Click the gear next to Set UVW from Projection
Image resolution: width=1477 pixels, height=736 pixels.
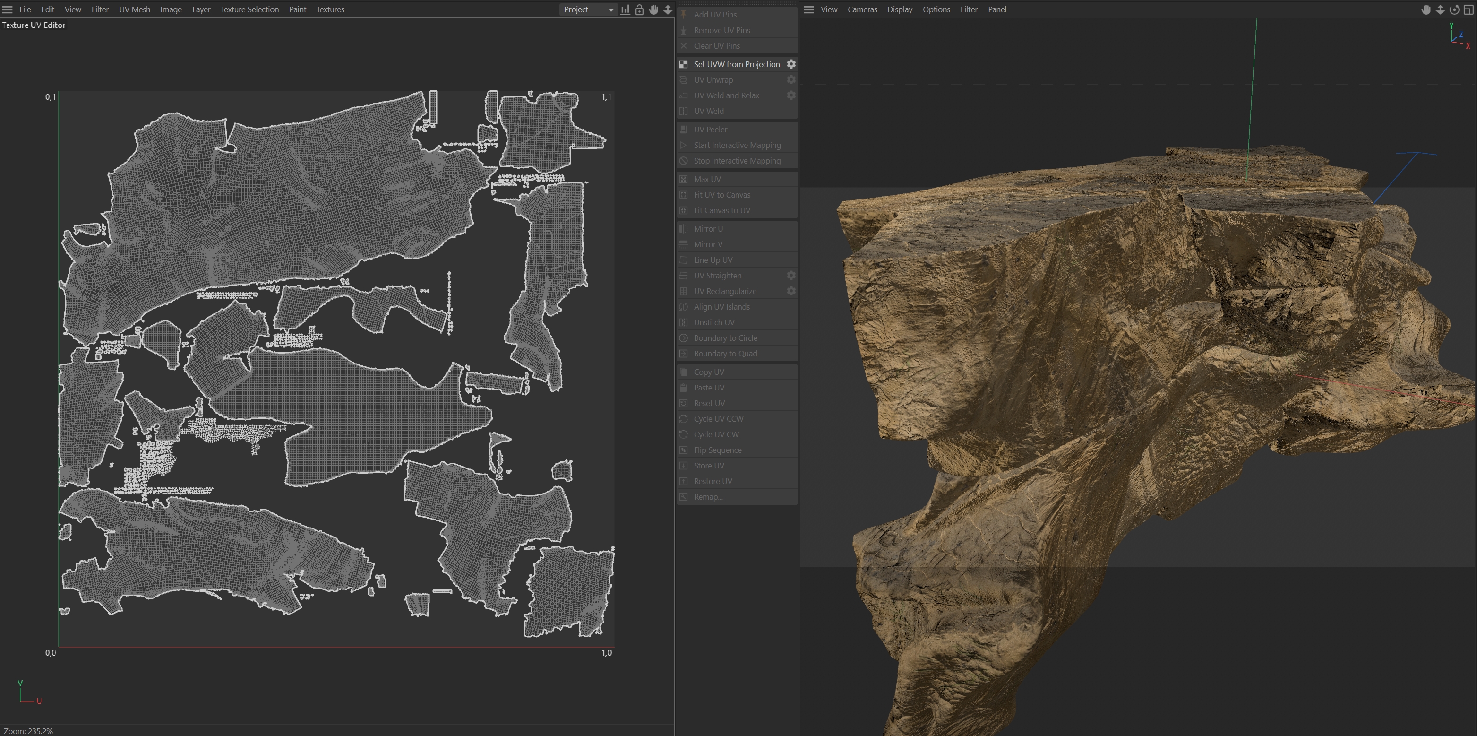[x=790, y=64]
